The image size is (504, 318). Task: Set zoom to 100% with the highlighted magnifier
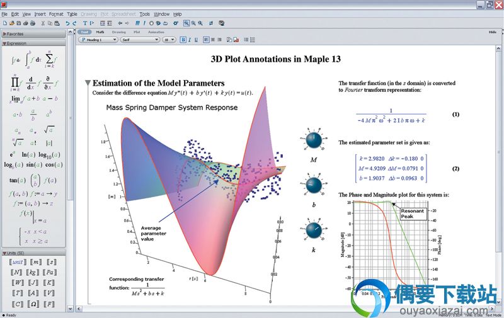click(186, 23)
